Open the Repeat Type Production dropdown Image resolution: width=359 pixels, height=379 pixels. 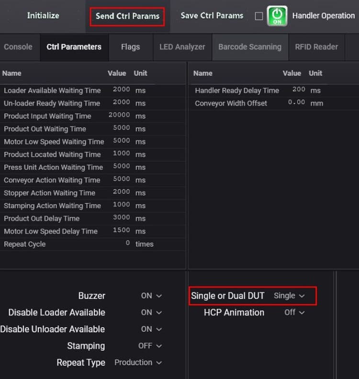[x=138, y=363]
